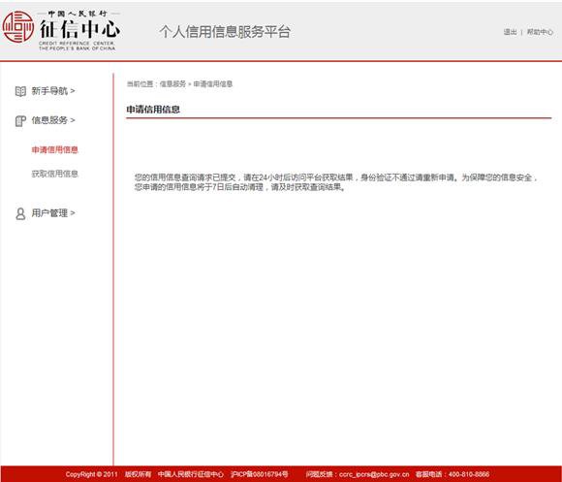Viewport: 562px width, 482px height.
Task: Click the red 征信中心 seal logo
Action: pyautogui.click(x=17, y=27)
